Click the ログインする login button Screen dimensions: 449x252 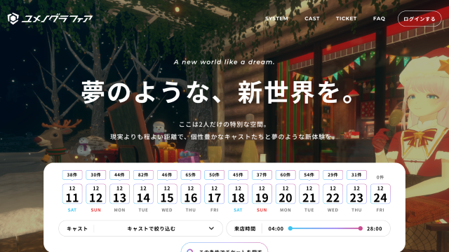pyautogui.click(x=420, y=19)
